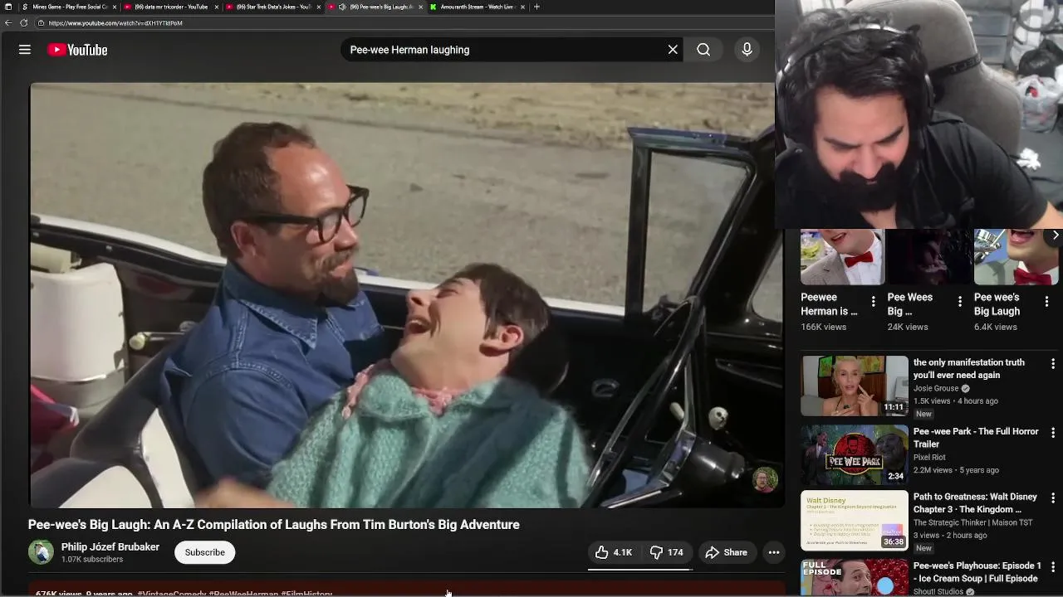Open Philip Józef Brubaker channel name link
The width and height of the screenshot is (1063, 597).
click(x=110, y=547)
